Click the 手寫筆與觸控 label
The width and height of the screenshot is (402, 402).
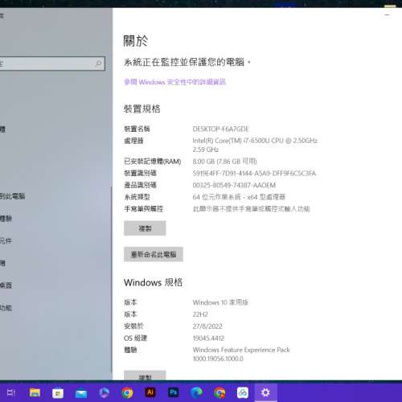pos(143,209)
